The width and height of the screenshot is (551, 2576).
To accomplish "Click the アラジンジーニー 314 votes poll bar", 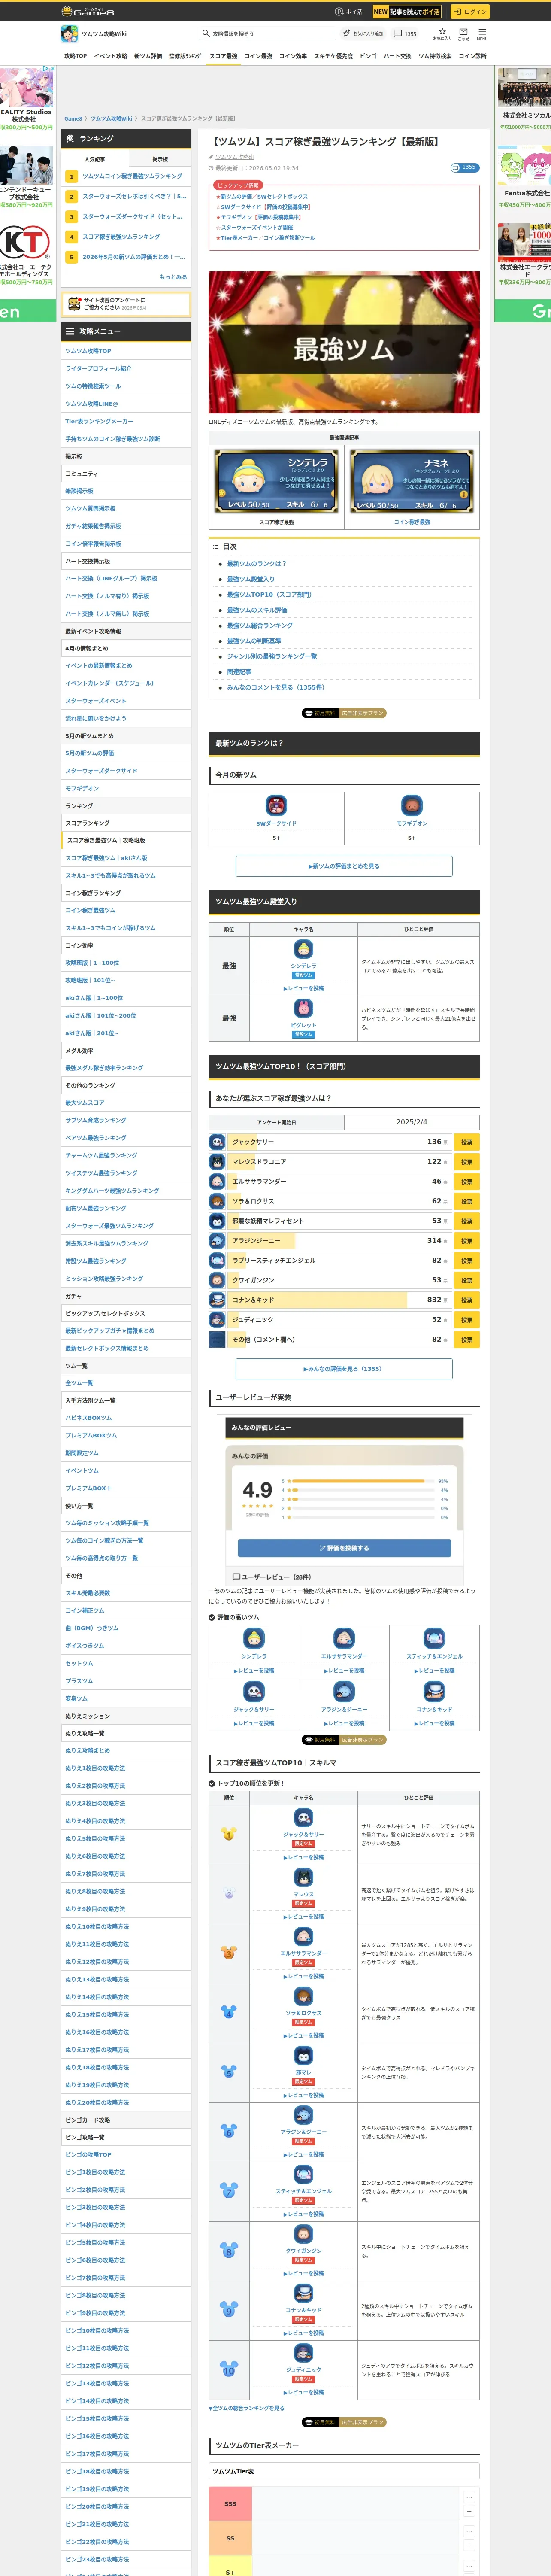I will click(340, 1241).
